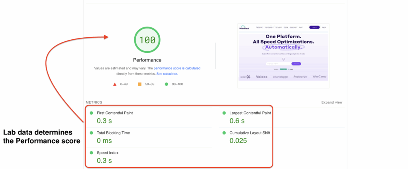
Task: Select the First Contentful Paint metric label
Action: [115, 113]
